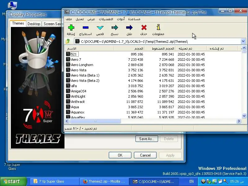The height and width of the screenshot is (186, 248).
Task: Open the Edit menu (تعديل)
Action: tap(80, 19)
